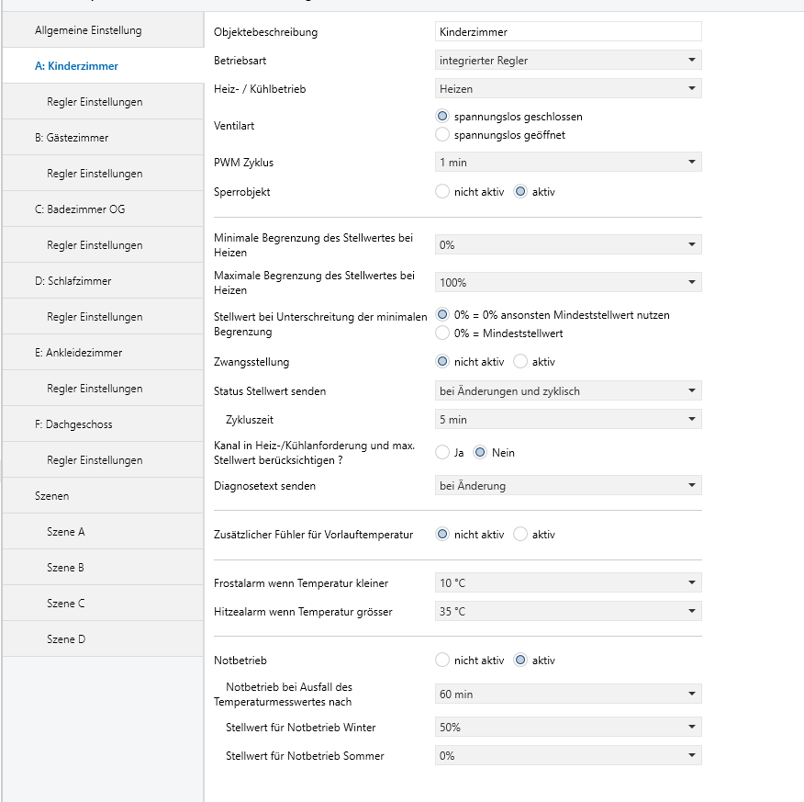This screenshot has height=802, width=804.
Task: Open the Betriebsart dropdown
Action: (x=568, y=61)
